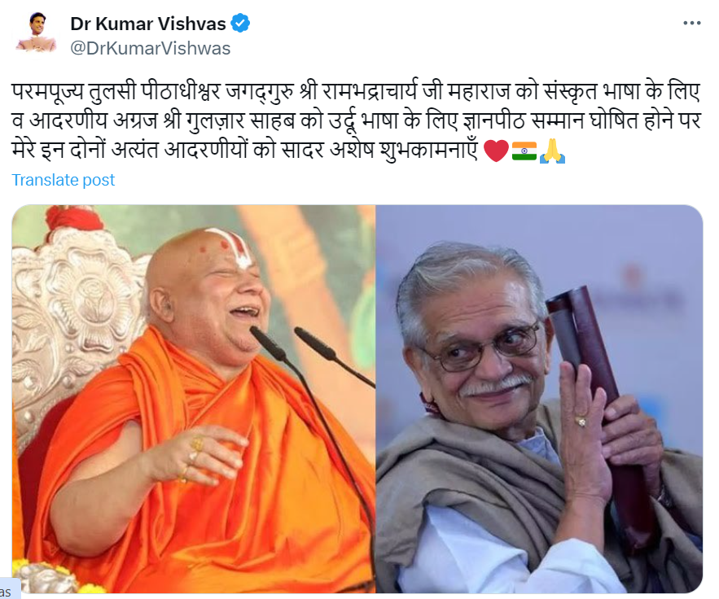719x599 pixels.
Task: Click the partial 'as' label at bottom-left
Action: (x=7, y=591)
